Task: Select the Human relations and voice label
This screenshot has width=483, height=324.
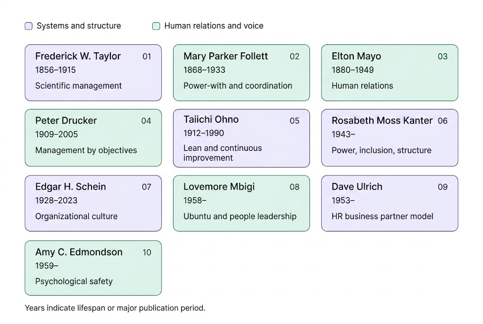Action: 214,26
